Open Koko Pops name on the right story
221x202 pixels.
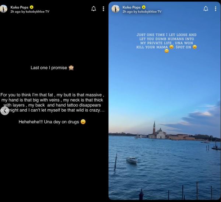pos(131,7)
